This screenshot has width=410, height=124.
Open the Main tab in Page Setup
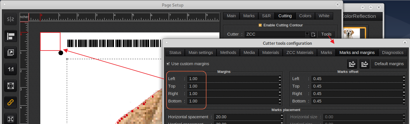[x=231, y=16]
